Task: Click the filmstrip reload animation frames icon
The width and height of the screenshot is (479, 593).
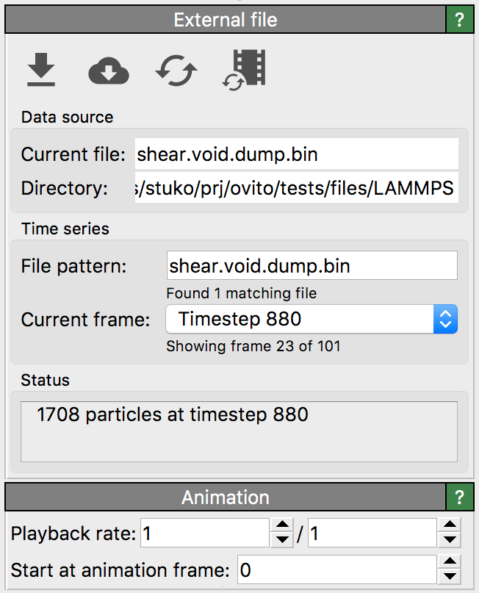Action: click(244, 71)
